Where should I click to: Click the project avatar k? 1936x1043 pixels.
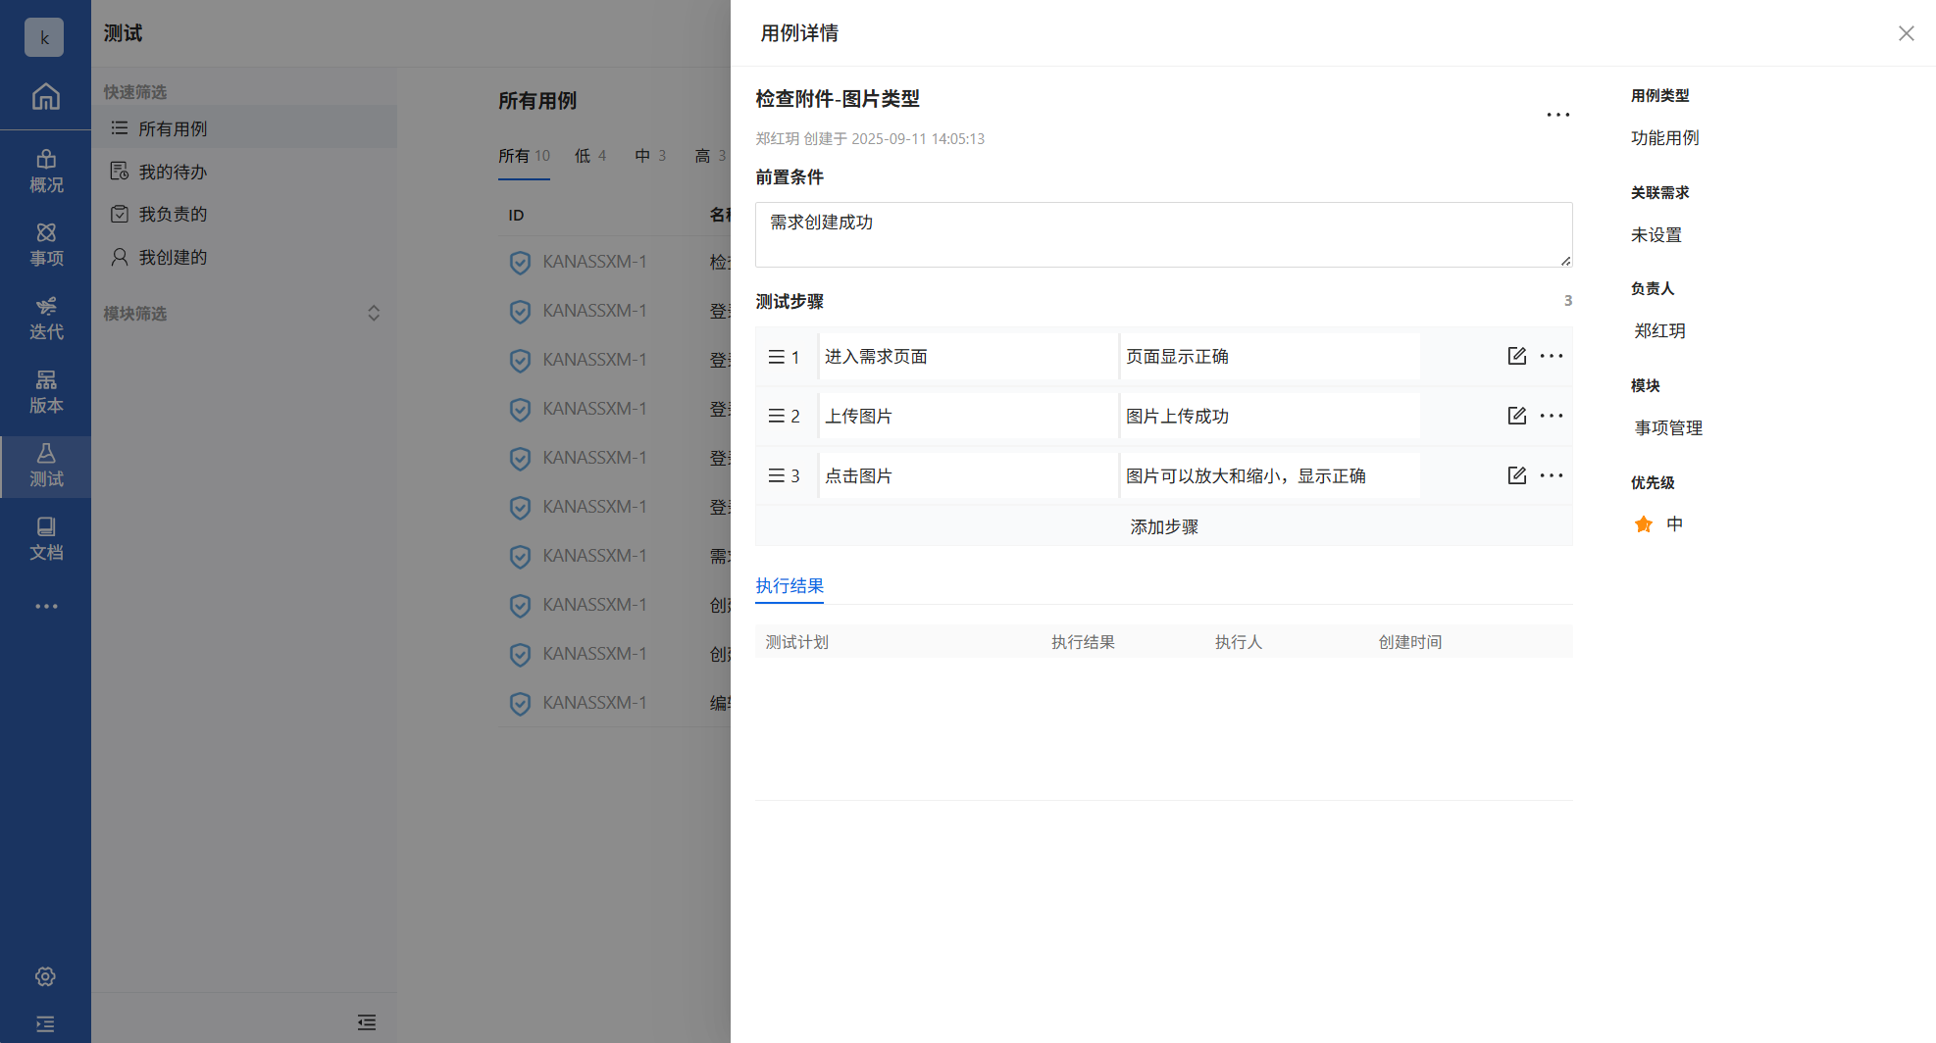44,37
